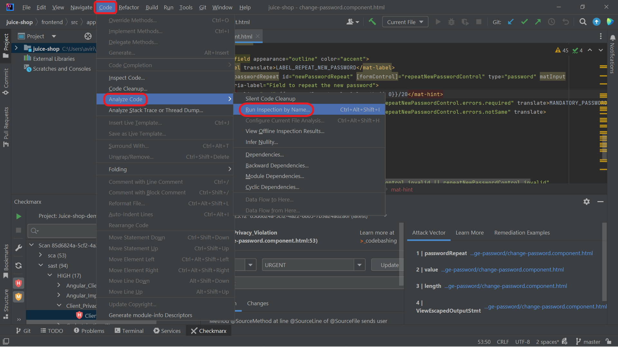Open the passwordRepeat attack vector file link
618x347 pixels.
point(531,253)
